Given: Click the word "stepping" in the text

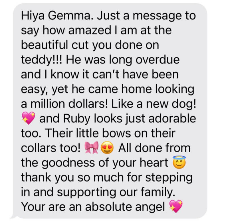Looking at the screenshot, I should point(169,178).
